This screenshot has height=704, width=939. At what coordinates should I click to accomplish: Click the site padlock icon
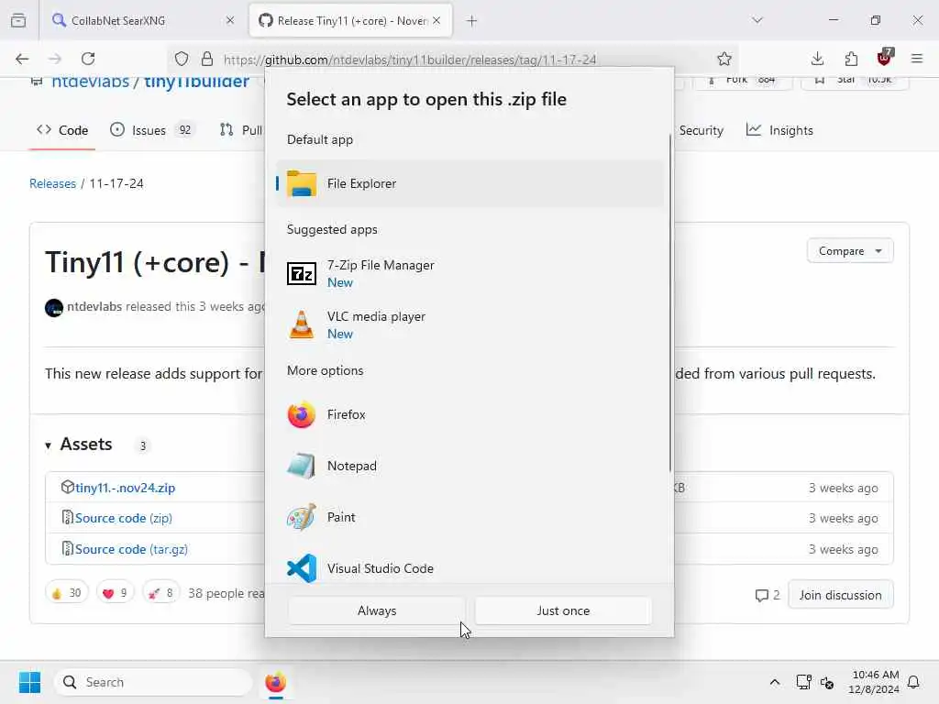207,59
